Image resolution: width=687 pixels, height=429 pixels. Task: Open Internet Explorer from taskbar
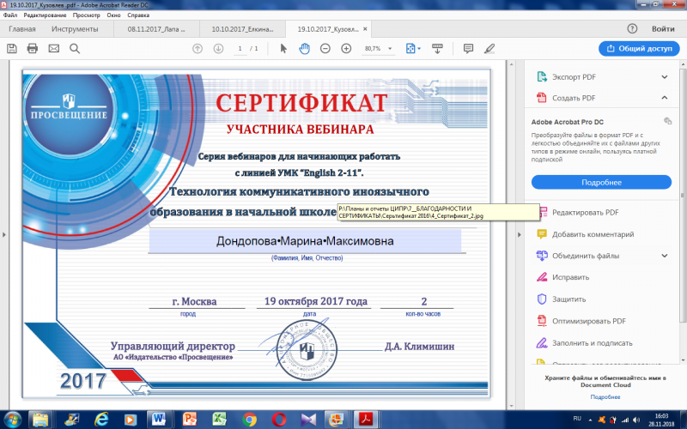click(x=100, y=420)
